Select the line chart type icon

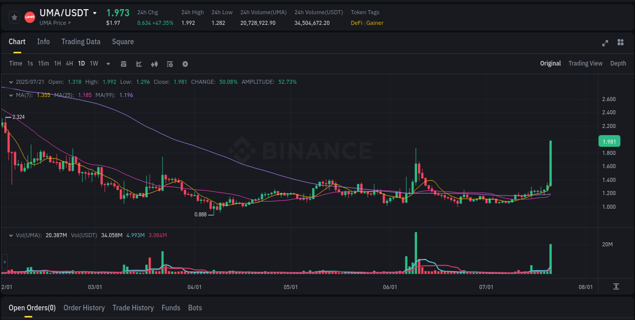click(139, 64)
